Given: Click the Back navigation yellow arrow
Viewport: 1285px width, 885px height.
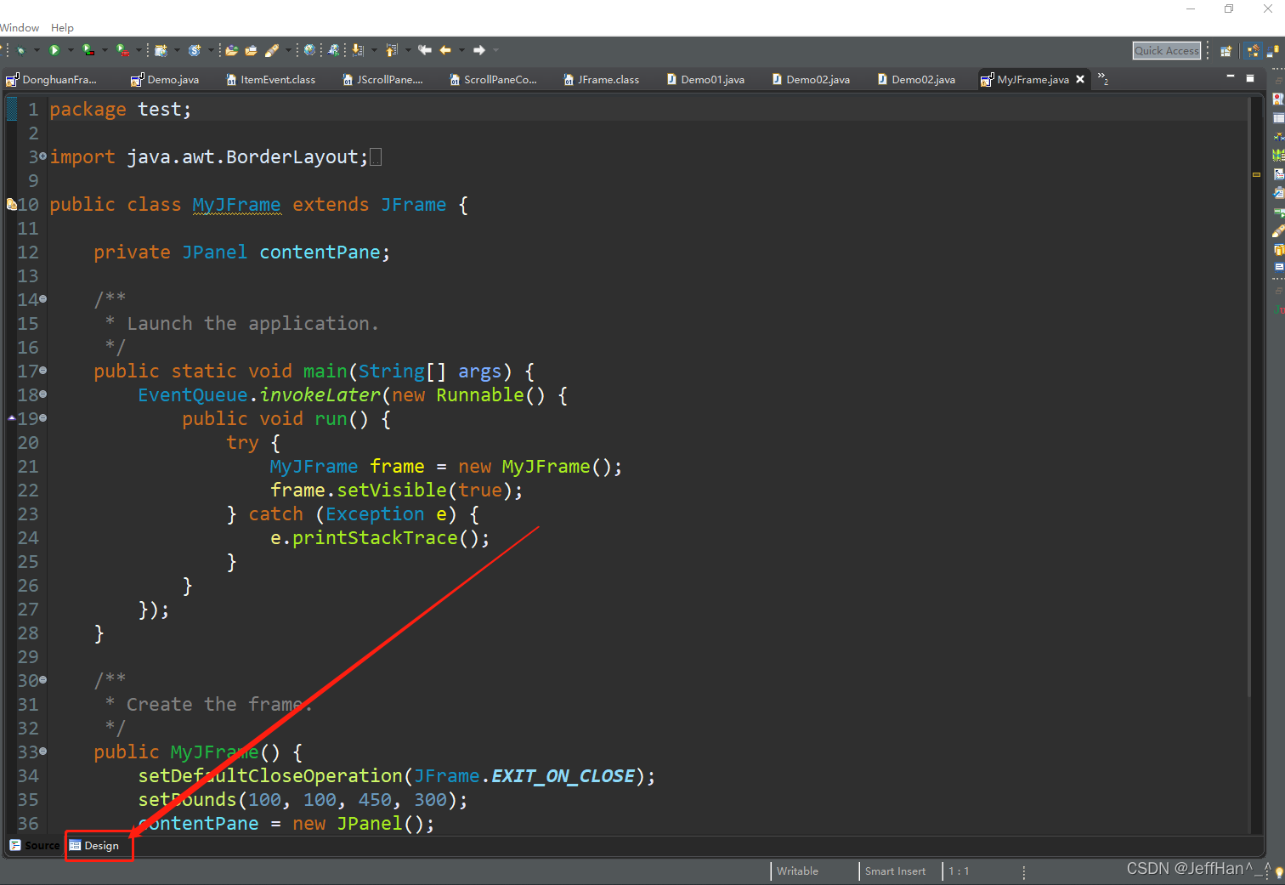Looking at the screenshot, I should point(445,51).
